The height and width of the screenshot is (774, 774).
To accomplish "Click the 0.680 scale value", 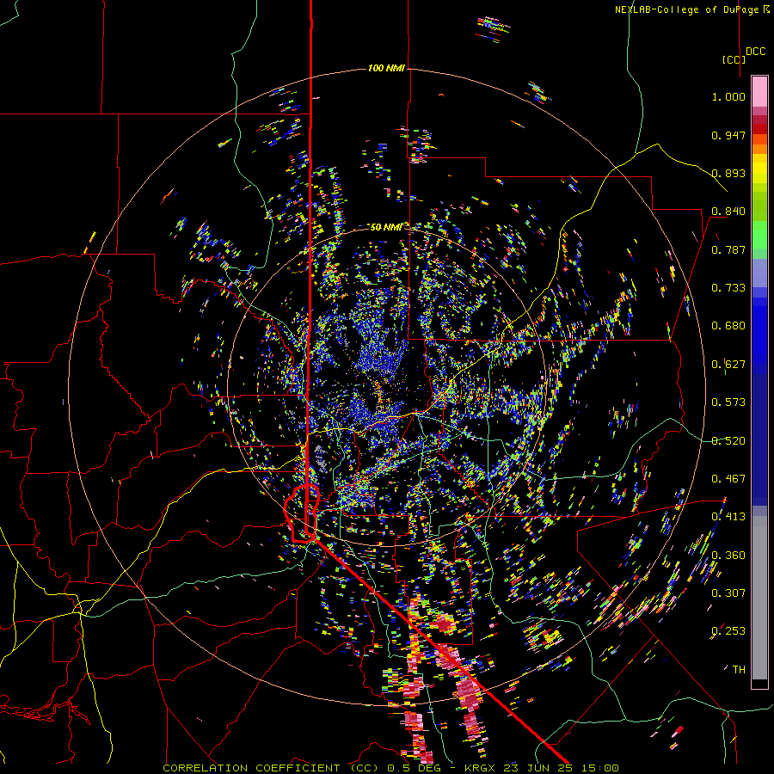I will click(728, 326).
